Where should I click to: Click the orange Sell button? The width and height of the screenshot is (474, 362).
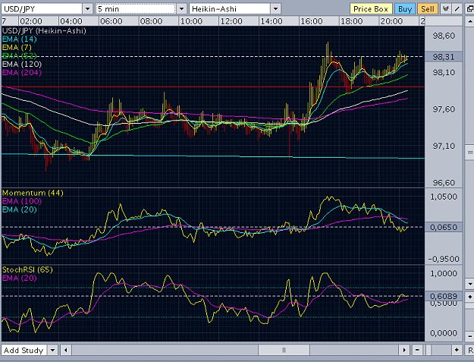(428, 9)
